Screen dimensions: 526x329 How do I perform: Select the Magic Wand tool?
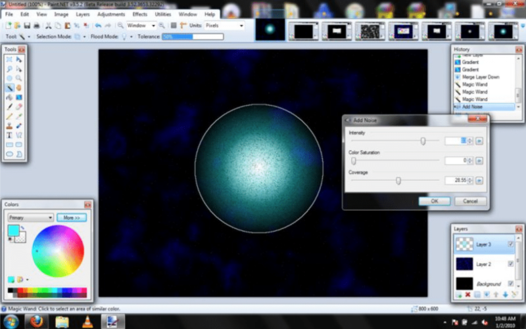[x=9, y=88]
